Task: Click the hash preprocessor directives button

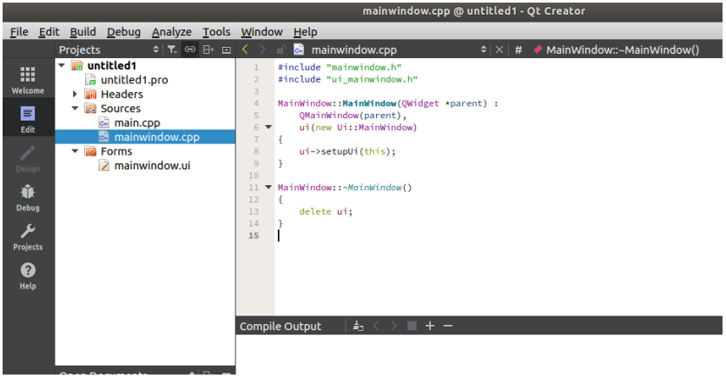Action: click(x=518, y=50)
